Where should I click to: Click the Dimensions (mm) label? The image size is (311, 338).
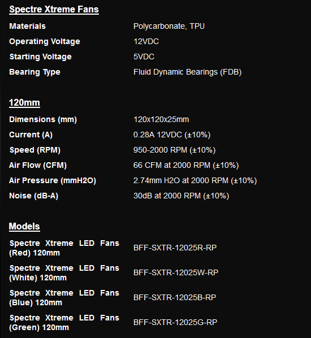coord(43,120)
